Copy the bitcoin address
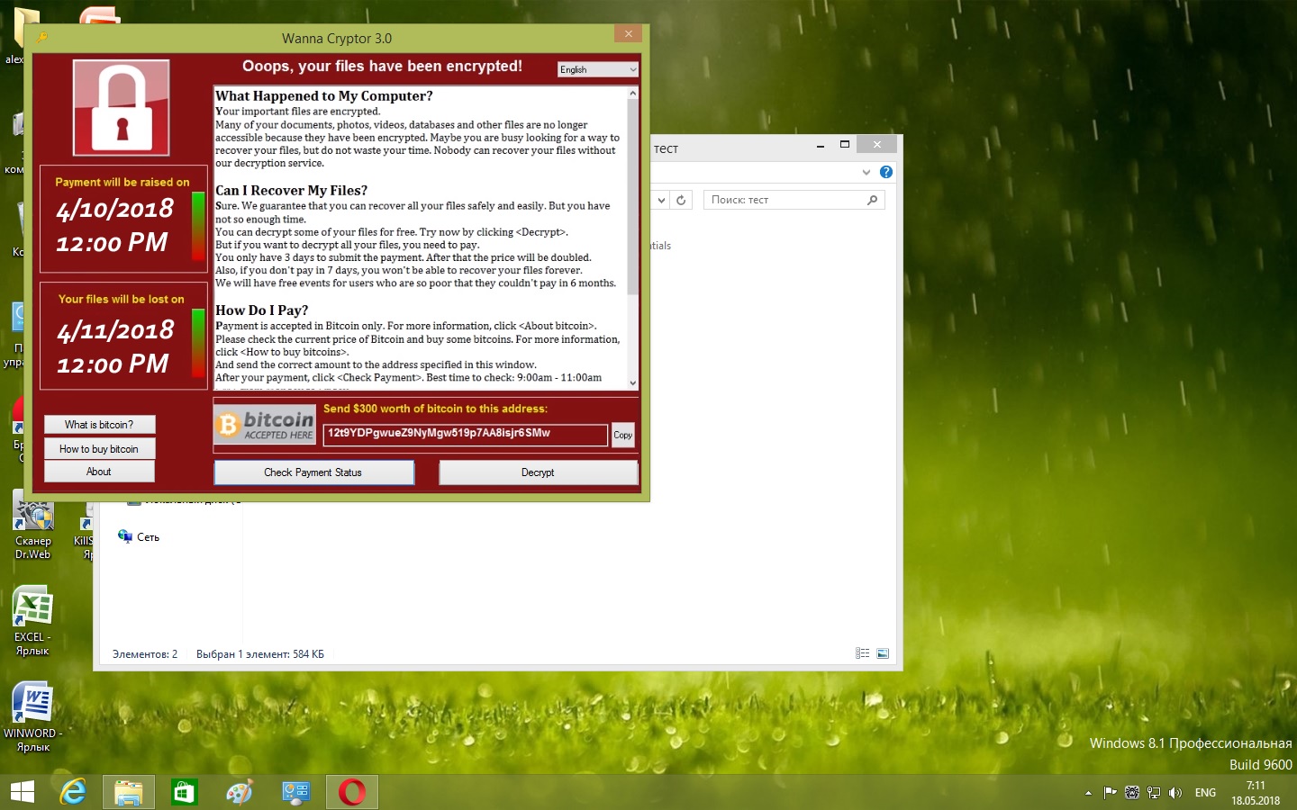1297x810 pixels. coord(623,435)
